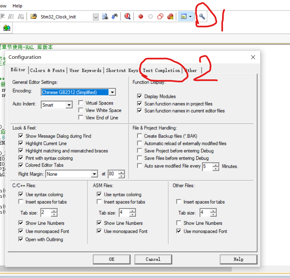This screenshot has height=278, width=290.
Task: Open the Right Margin dropdown
Action: point(94,174)
